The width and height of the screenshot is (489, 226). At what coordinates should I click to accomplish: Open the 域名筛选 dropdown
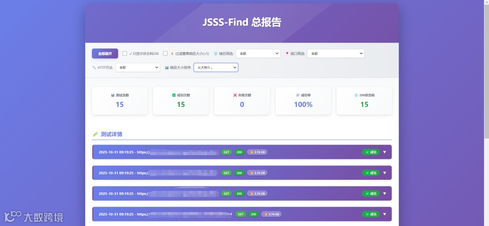[x=258, y=53]
